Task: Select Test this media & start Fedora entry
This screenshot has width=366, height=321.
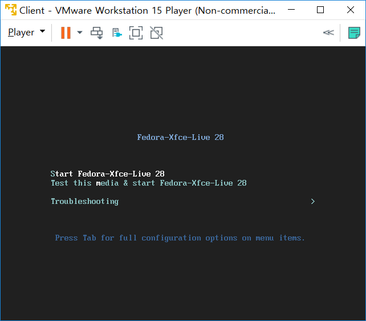Action: coord(149,183)
